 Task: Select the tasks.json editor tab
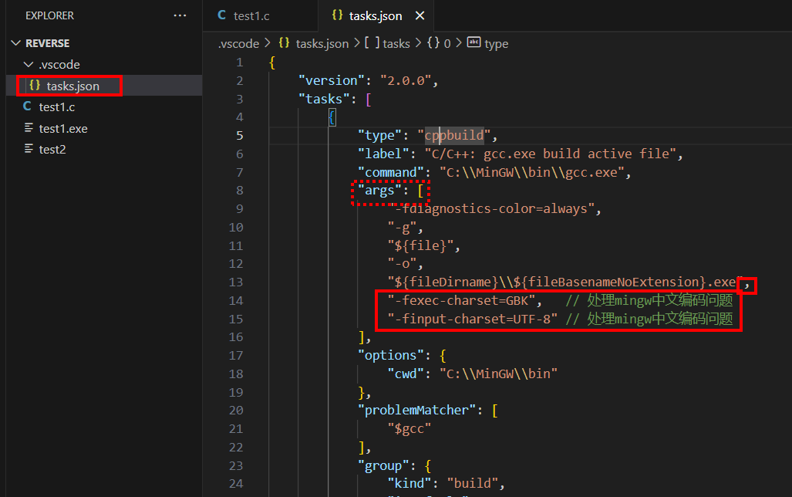[376, 15]
